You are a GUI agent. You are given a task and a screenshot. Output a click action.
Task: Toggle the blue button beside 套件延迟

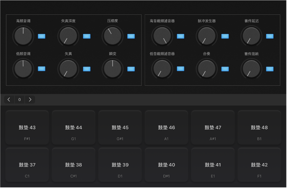(x=270, y=36)
